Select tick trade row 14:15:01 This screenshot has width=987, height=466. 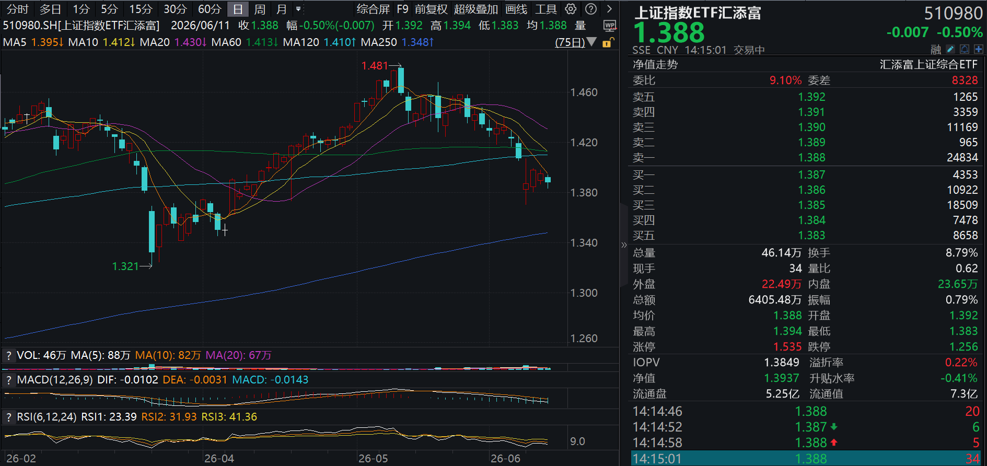click(x=807, y=459)
